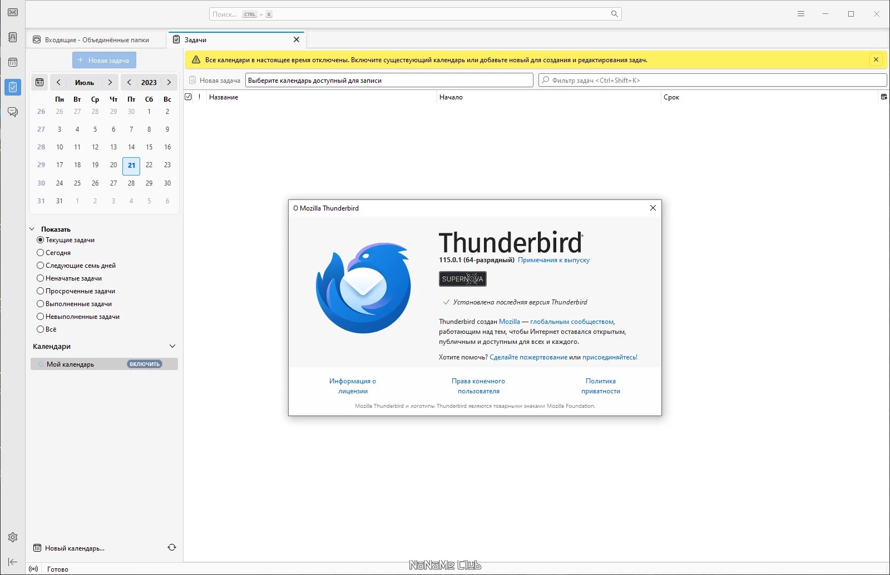This screenshot has height=575, width=890.
Task: Switch to Входящие - Объединённые папки tab
Action: 97,40
